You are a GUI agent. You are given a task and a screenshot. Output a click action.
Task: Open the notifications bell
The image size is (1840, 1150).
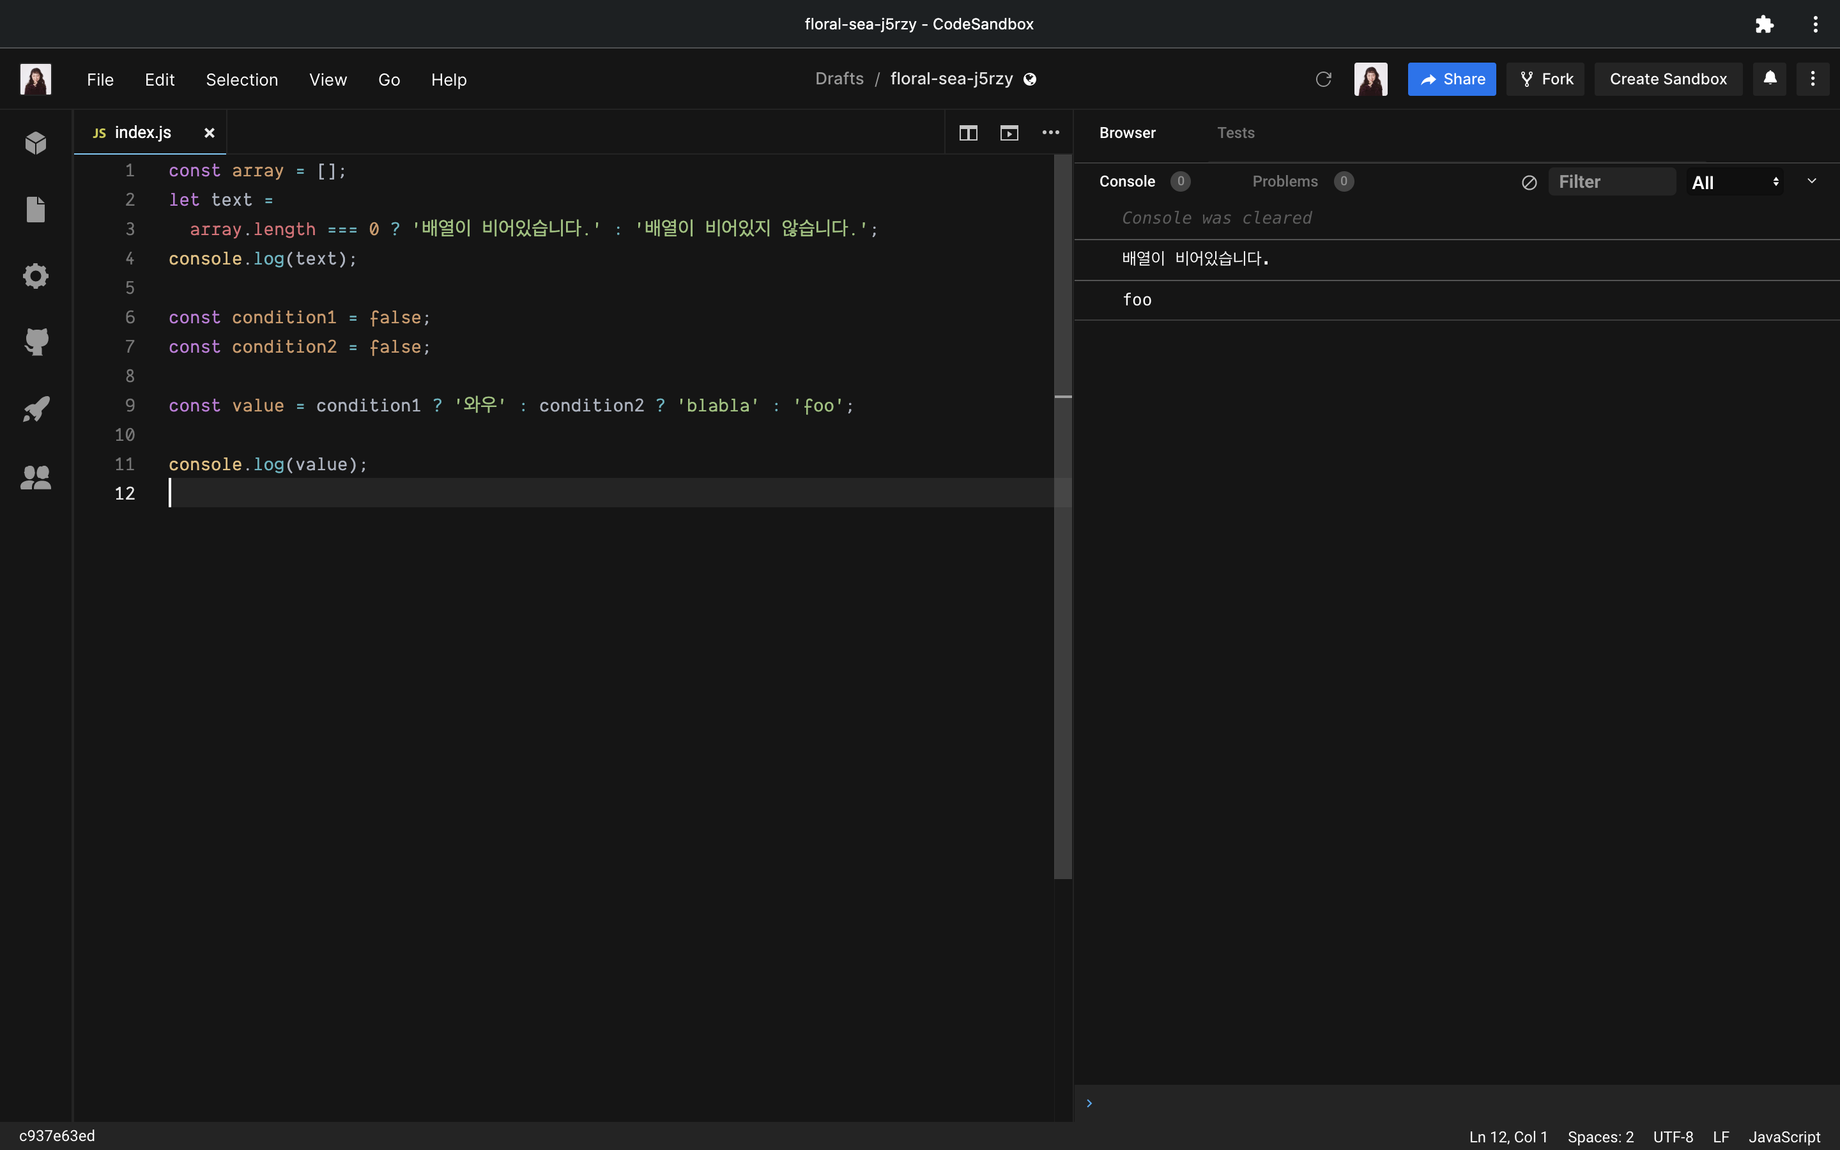pyautogui.click(x=1769, y=79)
